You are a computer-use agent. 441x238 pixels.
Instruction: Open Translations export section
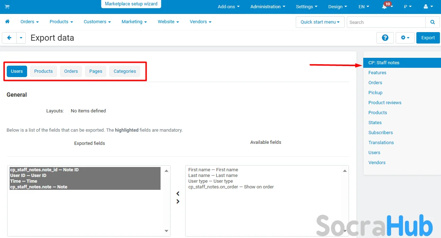point(381,143)
